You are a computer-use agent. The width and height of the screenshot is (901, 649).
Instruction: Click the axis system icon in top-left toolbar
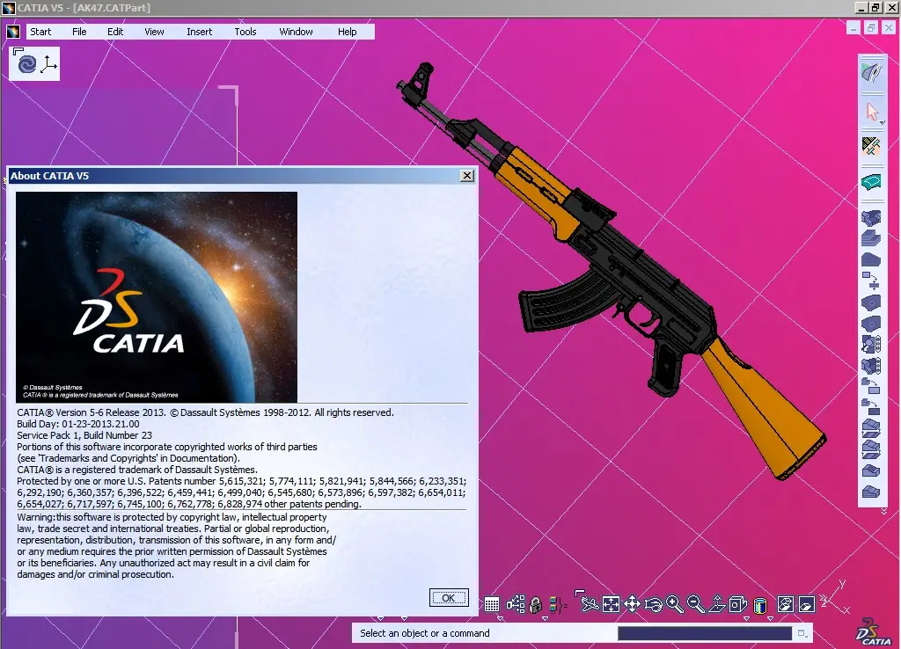[49, 63]
